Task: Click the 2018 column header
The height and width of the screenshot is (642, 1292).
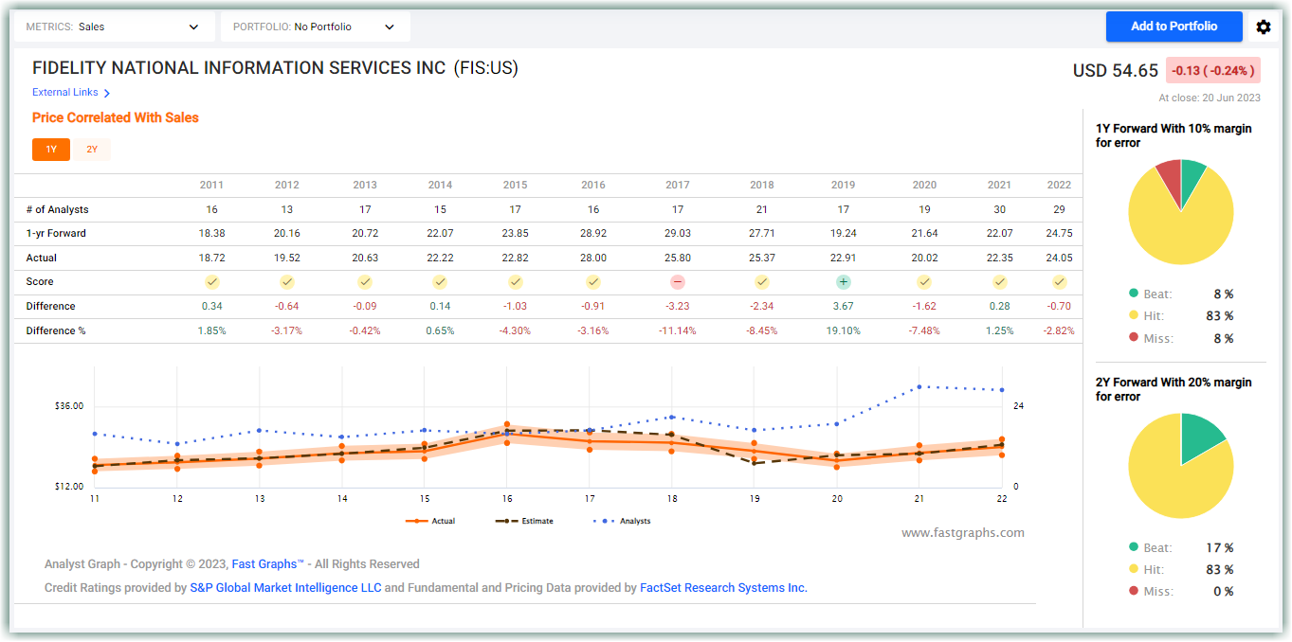Action: point(762,186)
